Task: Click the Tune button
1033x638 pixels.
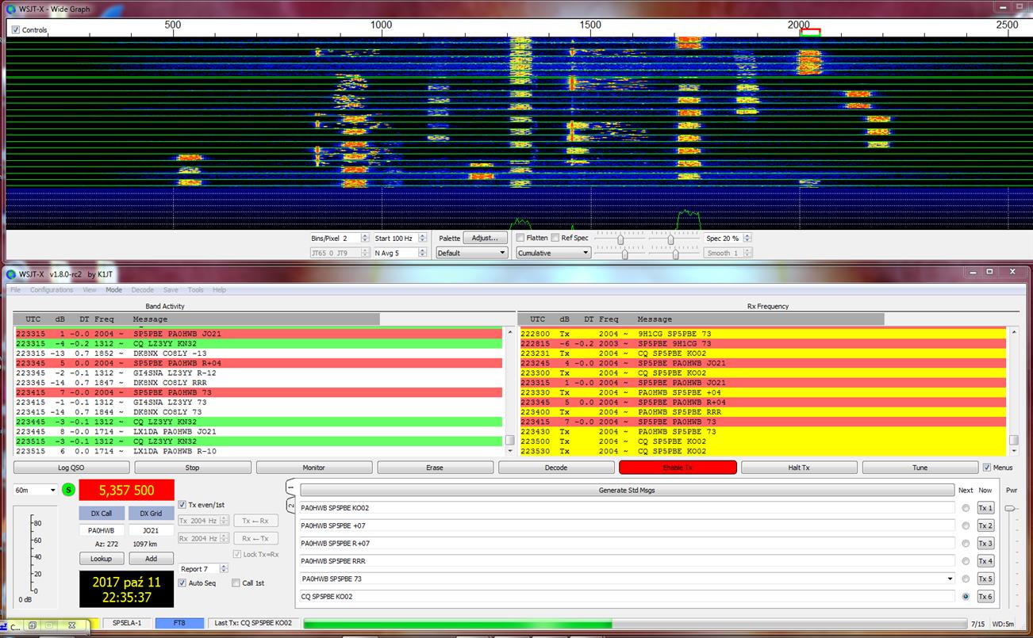Action: coord(920,468)
